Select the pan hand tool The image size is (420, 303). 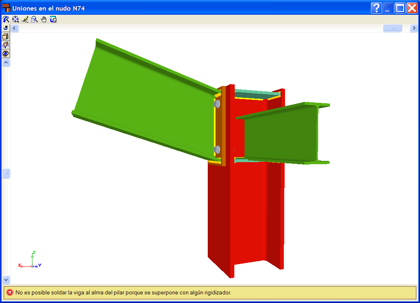pyautogui.click(x=44, y=19)
